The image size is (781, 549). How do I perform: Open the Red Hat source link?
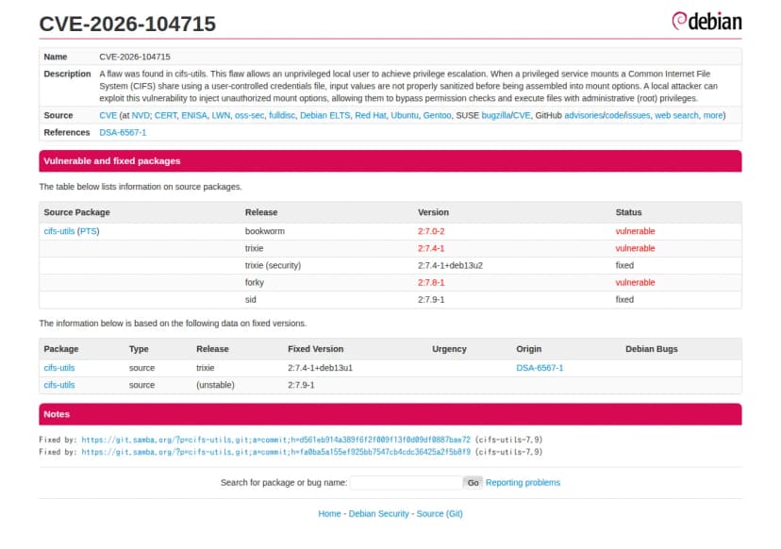370,116
